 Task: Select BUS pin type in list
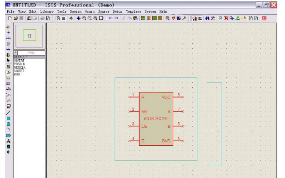pyautogui.click(x=17, y=74)
